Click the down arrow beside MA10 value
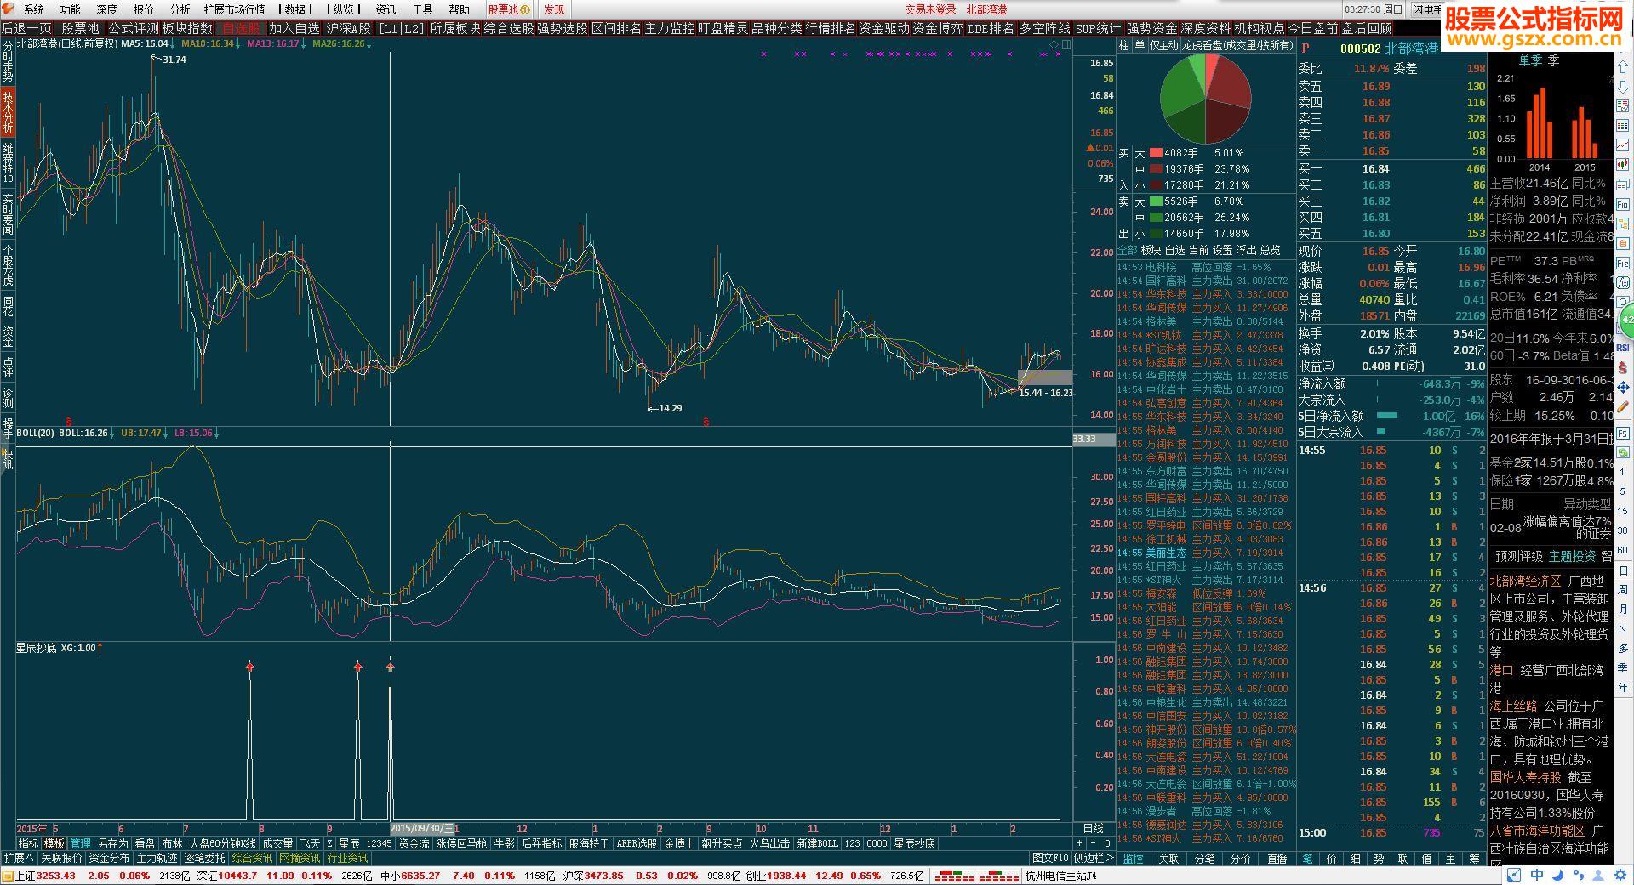 (x=237, y=43)
